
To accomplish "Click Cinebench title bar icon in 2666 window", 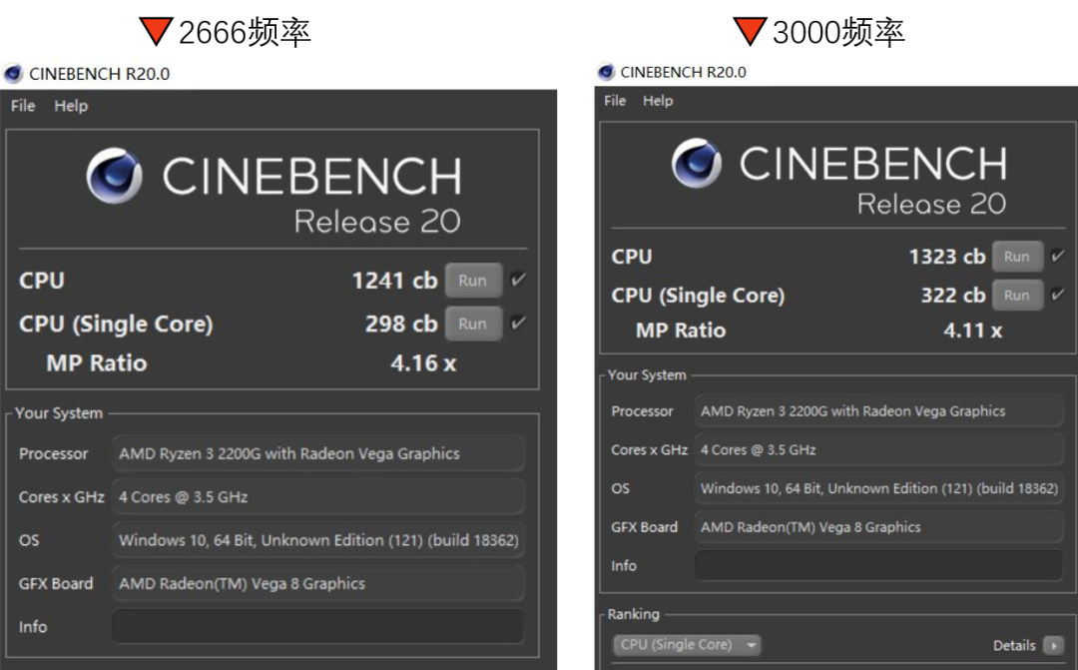I will click(x=13, y=74).
